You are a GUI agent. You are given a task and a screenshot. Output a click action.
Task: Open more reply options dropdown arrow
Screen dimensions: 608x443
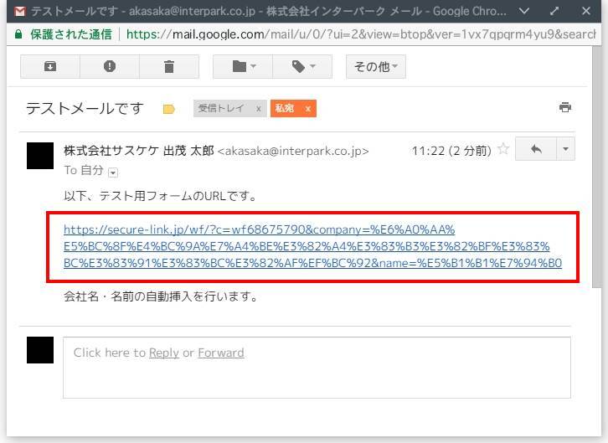pos(565,149)
